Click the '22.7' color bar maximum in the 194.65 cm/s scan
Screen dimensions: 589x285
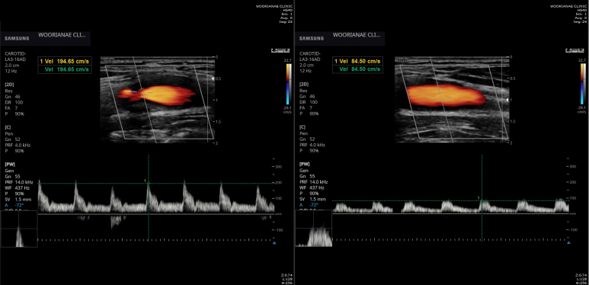tap(288, 60)
